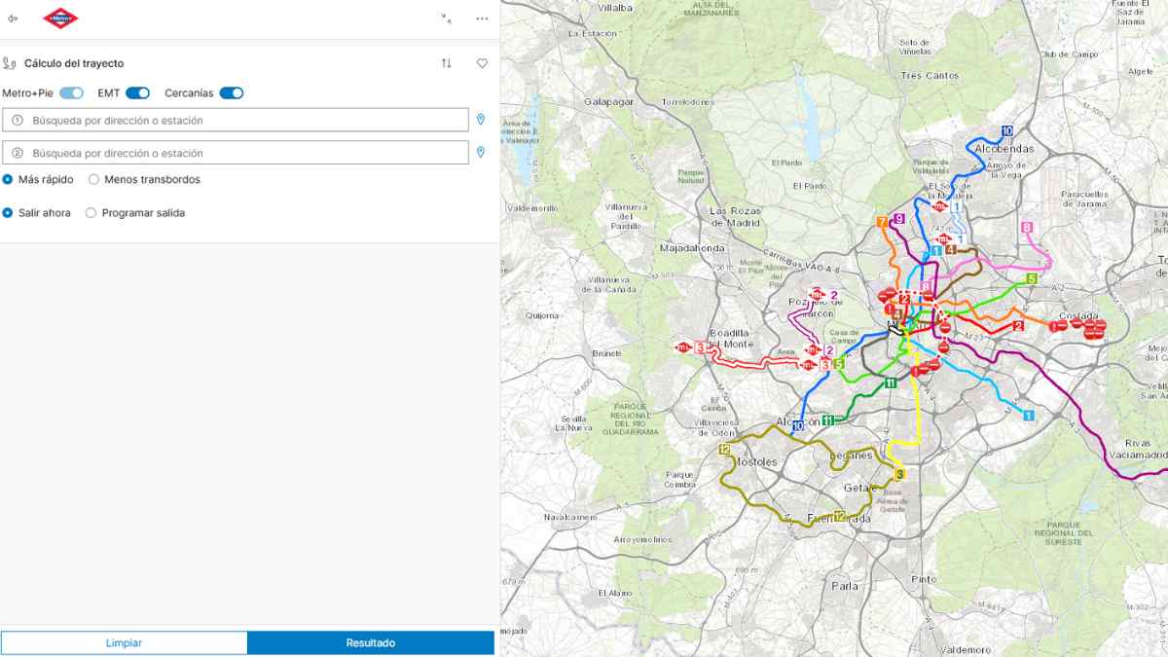Select the Menos transbordos option
The image size is (1168, 657).
[x=93, y=179]
